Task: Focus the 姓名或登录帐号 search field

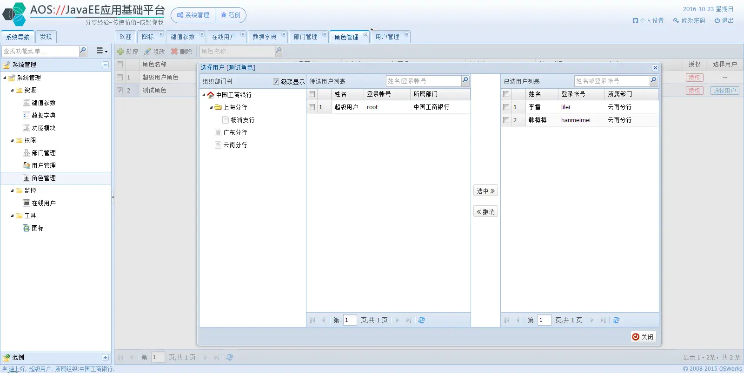Action: [611, 81]
